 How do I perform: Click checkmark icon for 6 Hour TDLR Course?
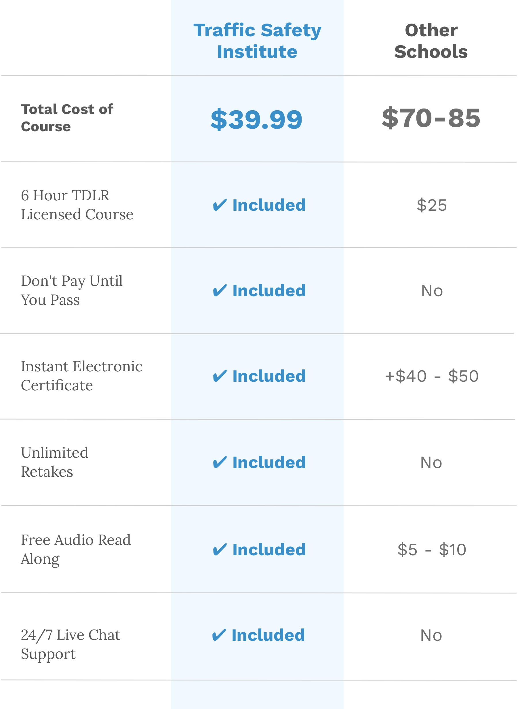click(x=220, y=205)
